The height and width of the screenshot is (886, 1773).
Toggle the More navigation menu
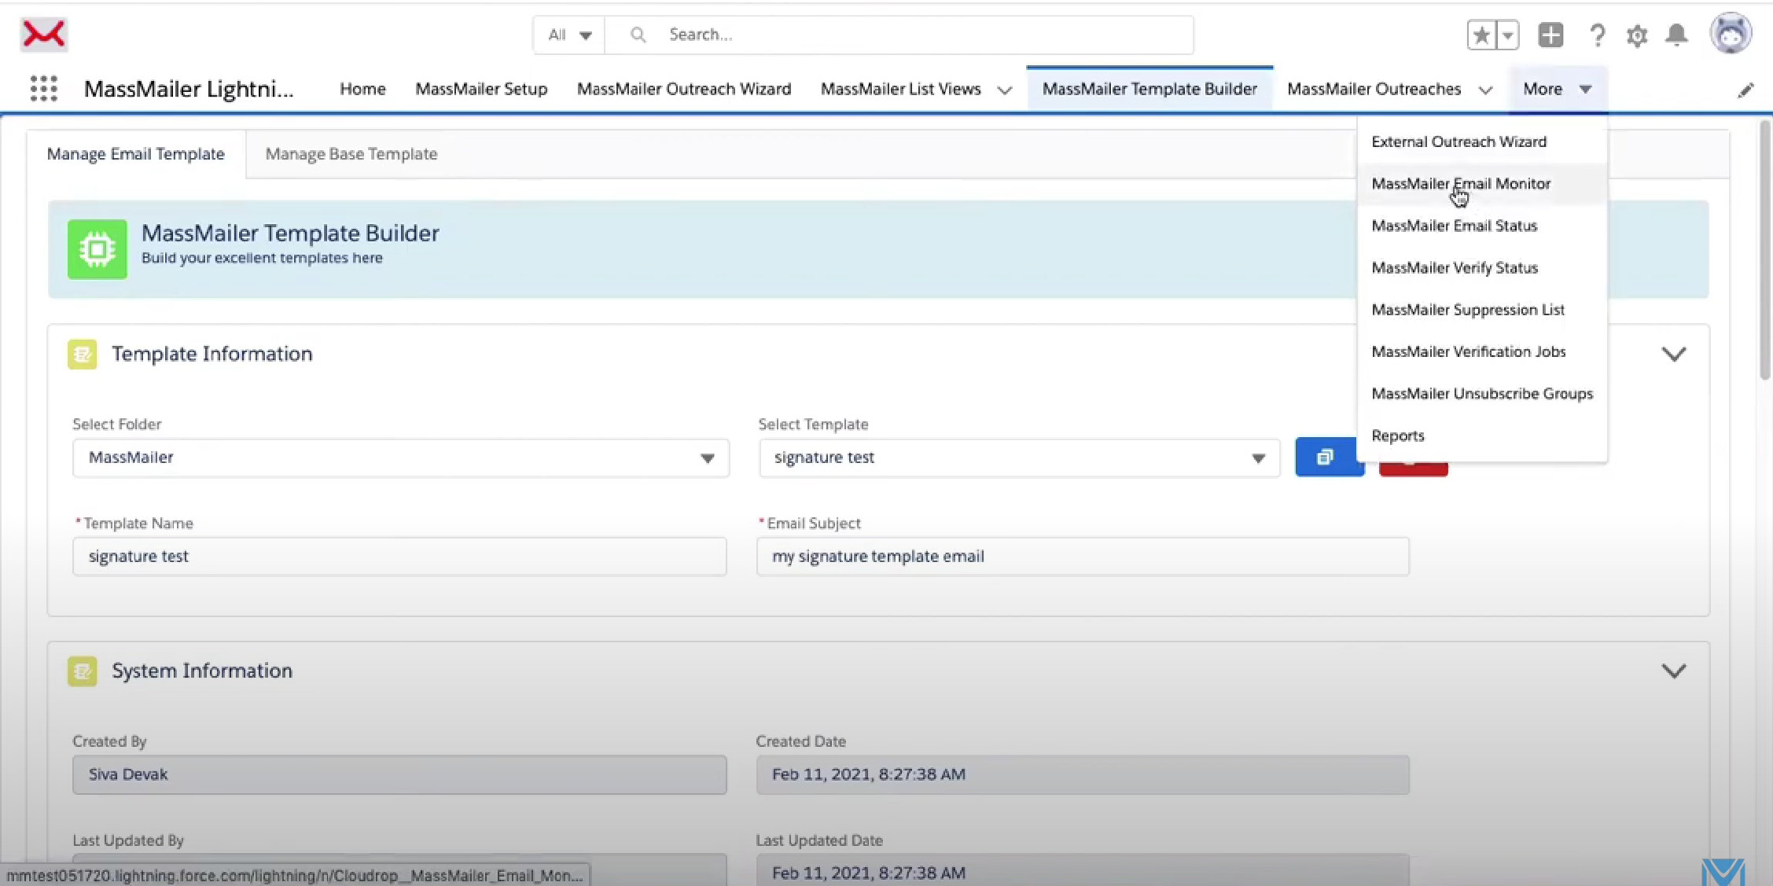coord(1557,89)
